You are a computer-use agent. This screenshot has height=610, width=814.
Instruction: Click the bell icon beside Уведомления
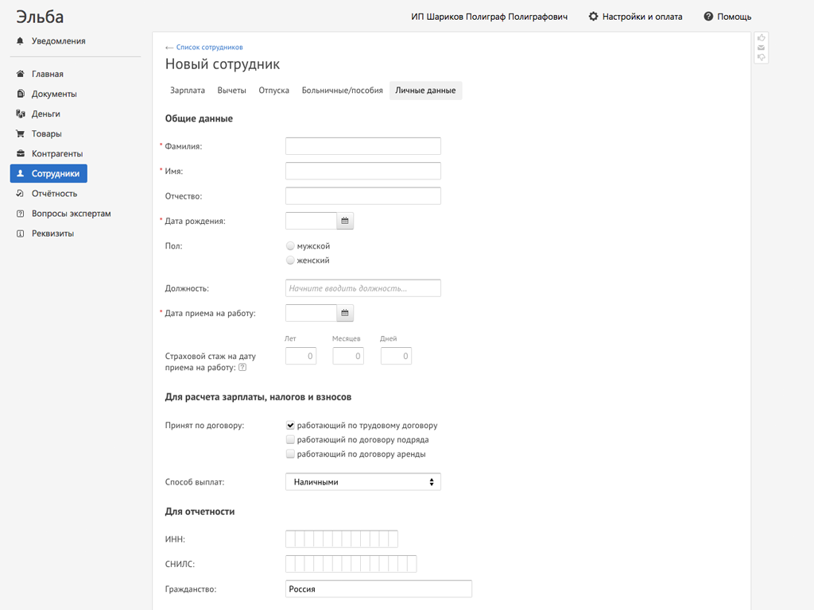click(x=20, y=41)
